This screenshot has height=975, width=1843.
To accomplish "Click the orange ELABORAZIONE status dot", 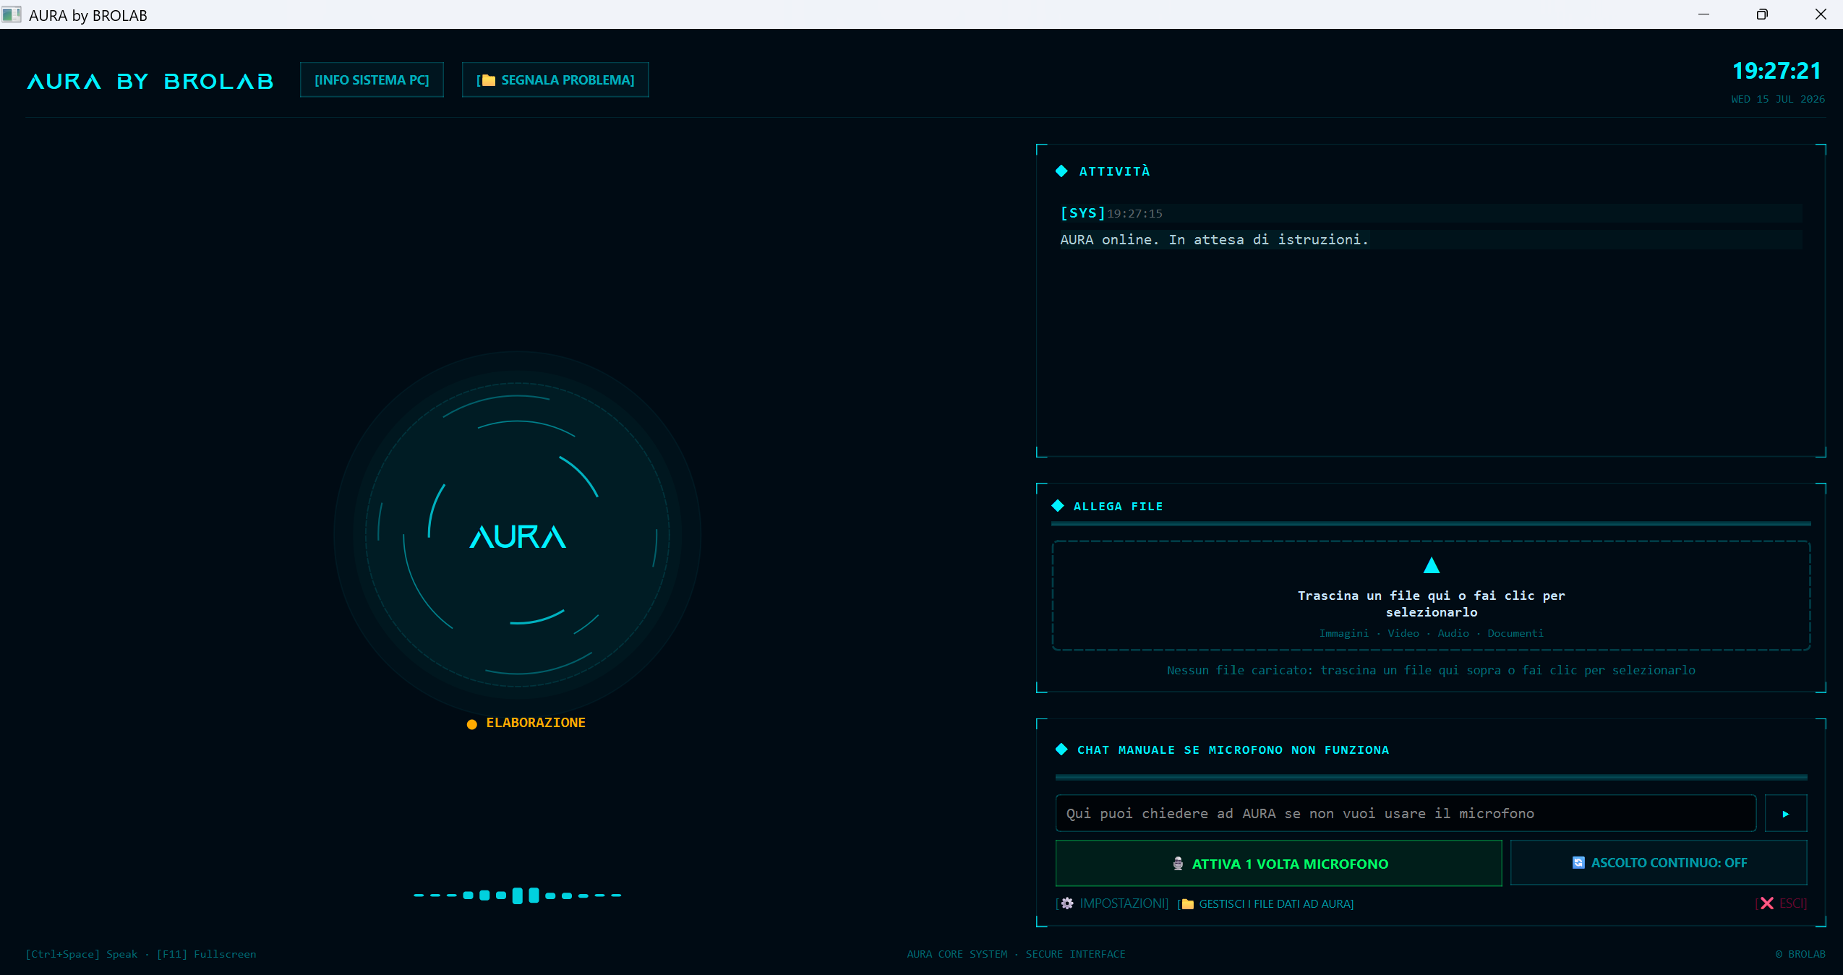I will 472,724.
